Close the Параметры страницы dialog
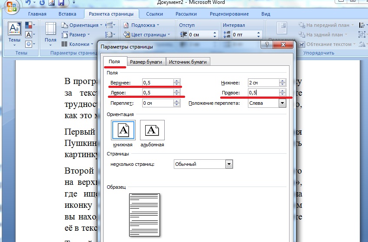Screen dimensions: 368x242 point(283,45)
